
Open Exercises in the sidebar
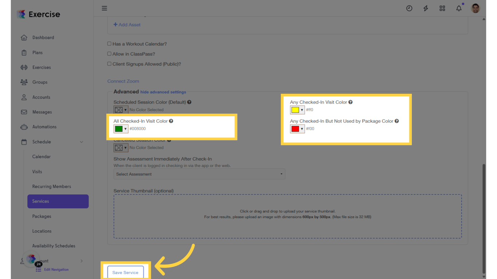click(41, 67)
